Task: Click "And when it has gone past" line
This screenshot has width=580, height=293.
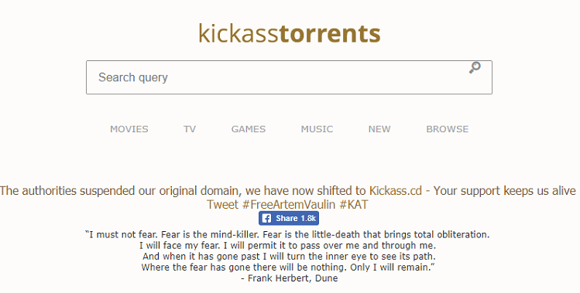Action: coord(289,256)
